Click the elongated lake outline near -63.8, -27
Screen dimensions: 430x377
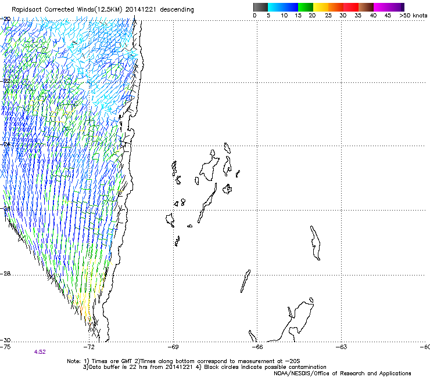316,243
